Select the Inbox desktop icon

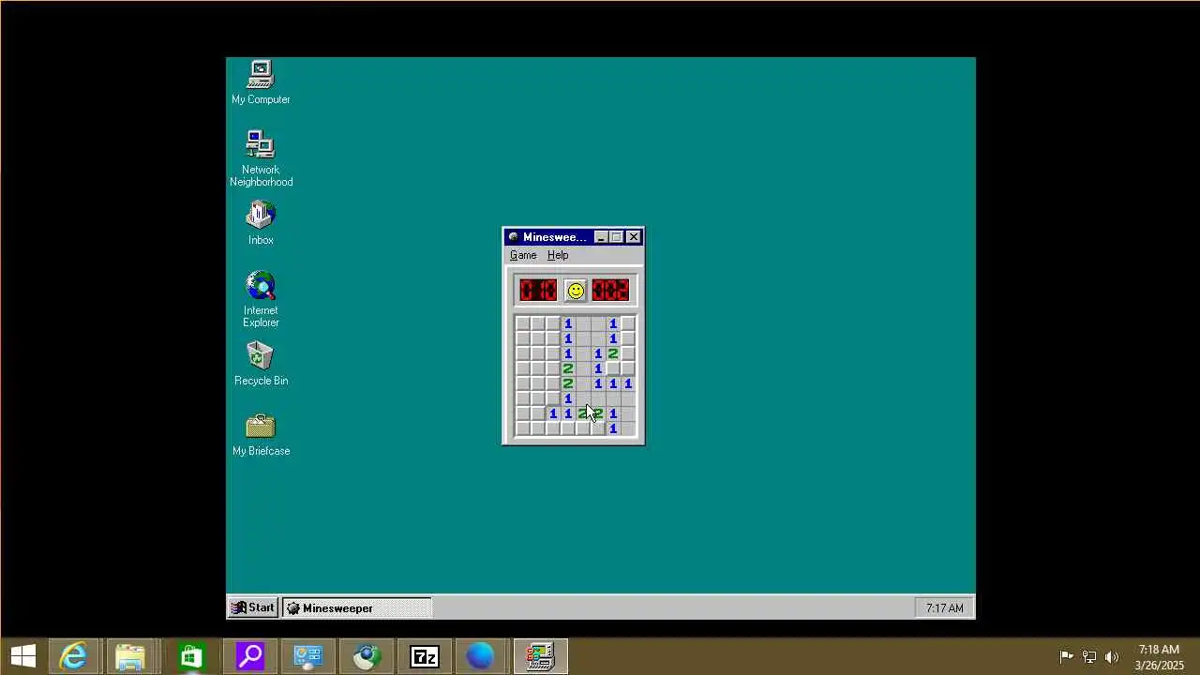(x=261, y=223)
